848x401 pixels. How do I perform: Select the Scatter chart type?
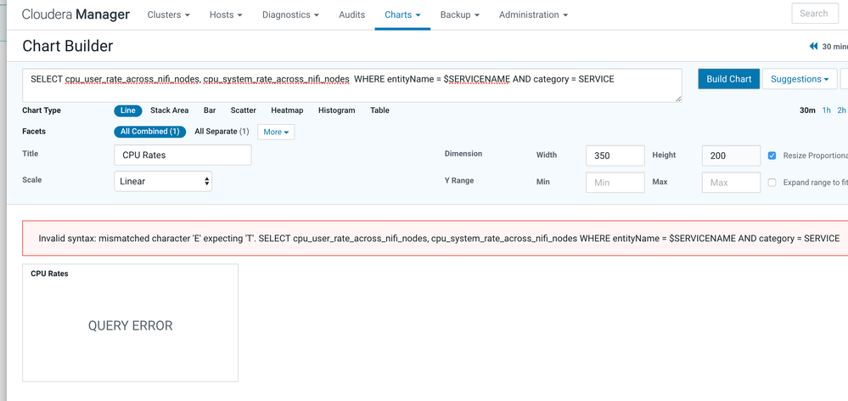(244, 110)
